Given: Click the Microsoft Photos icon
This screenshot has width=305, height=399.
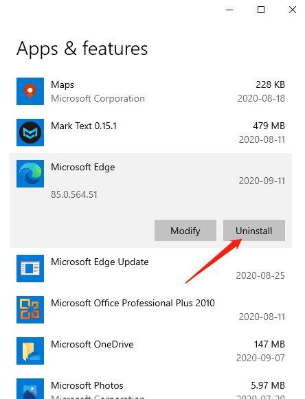Looking at the screenshot, I should (30, 389).
